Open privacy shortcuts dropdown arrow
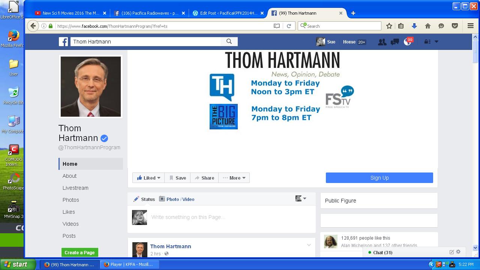Image resolution: width=480 pixels, height=270 pixels. click(436, 42)
